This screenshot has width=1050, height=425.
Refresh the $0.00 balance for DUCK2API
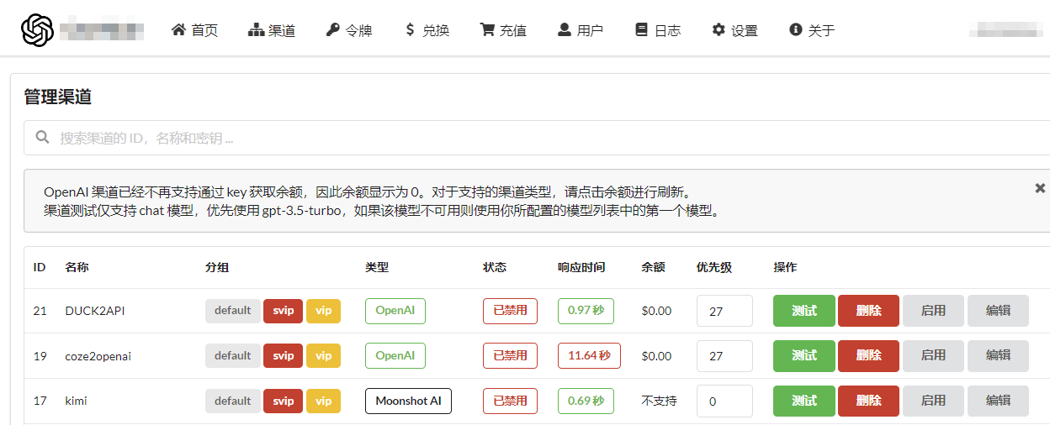click(656, 311)
